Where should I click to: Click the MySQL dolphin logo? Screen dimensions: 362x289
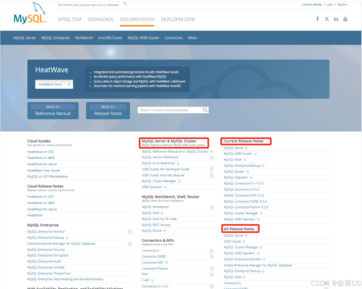(30, 13)
